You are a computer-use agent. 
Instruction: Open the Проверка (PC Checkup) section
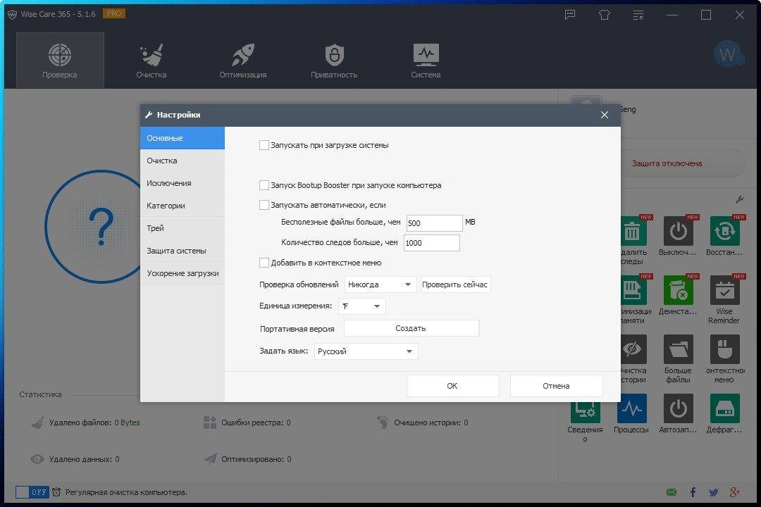click(x=60, y=60)
